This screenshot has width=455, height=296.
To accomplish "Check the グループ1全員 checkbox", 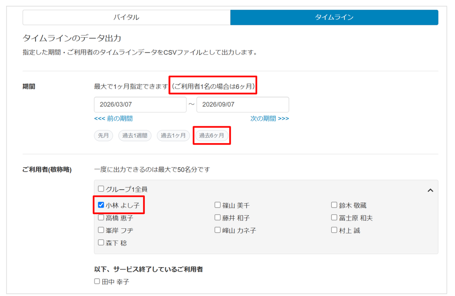I will tap(101, 189).
